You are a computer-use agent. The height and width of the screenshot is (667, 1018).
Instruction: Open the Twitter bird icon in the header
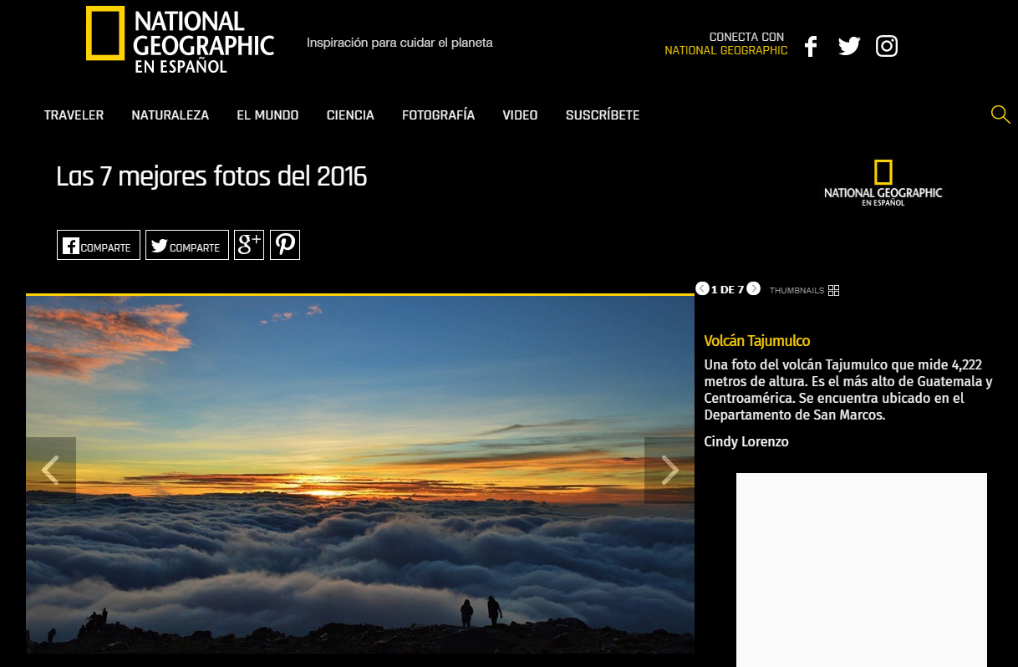(848, 46)
